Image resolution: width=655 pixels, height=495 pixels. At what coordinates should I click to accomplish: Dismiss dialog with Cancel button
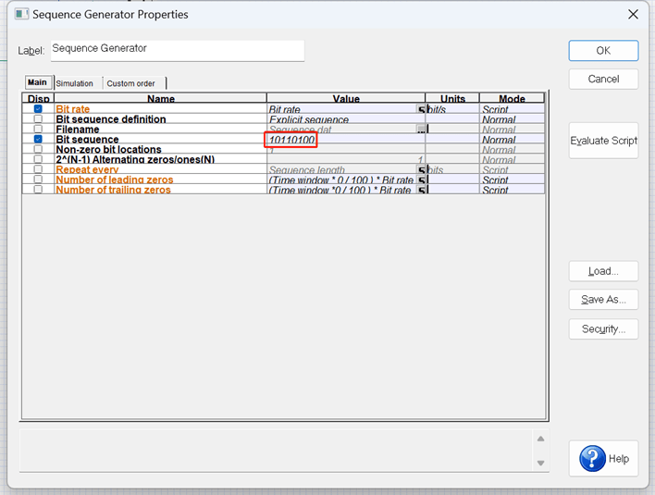[x=603, y=79]
